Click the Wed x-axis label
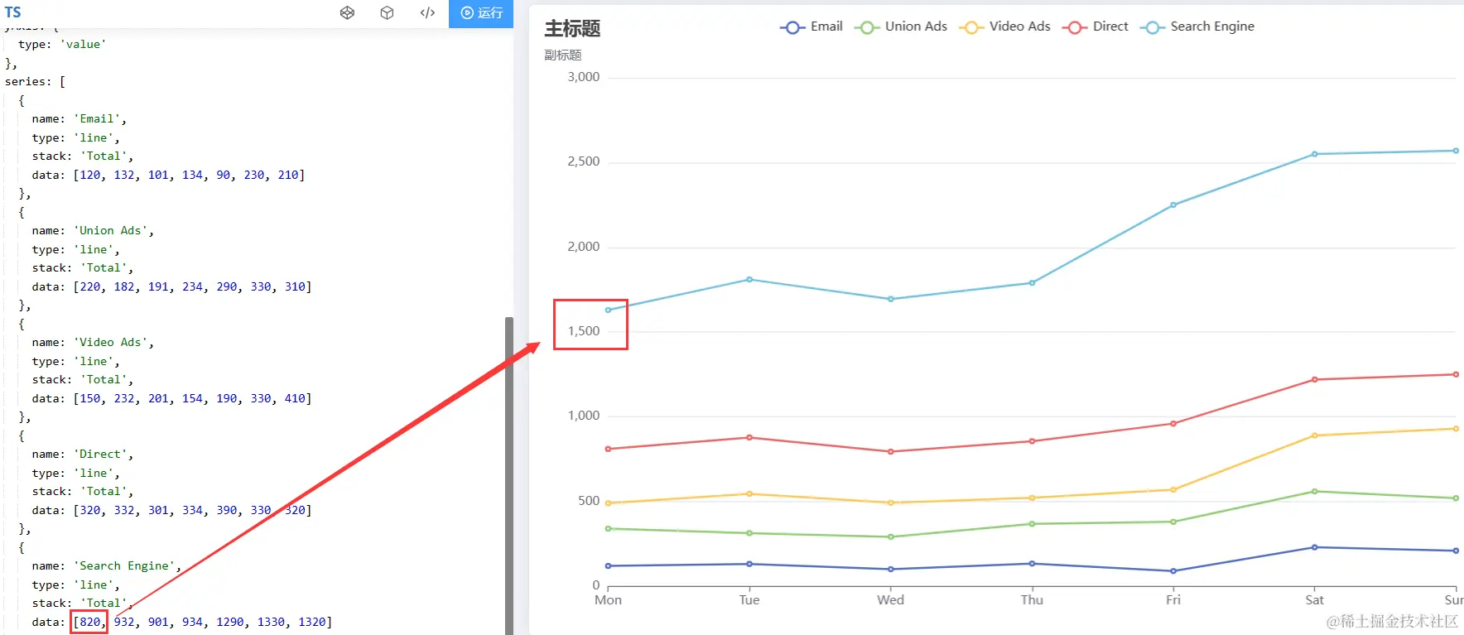 tap(891, 600)
